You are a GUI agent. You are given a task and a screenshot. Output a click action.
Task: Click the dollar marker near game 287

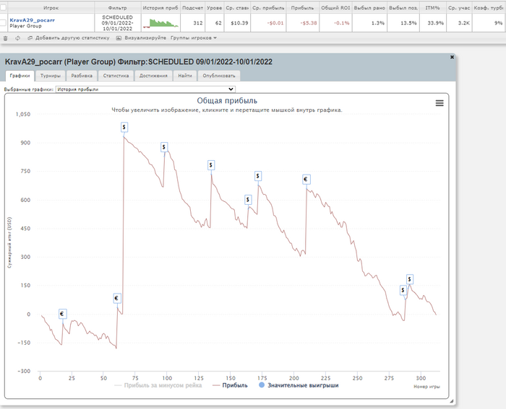pos(403,290)
